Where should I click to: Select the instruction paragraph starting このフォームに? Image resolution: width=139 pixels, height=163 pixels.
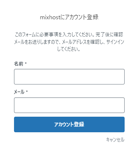tap(69, 42)
